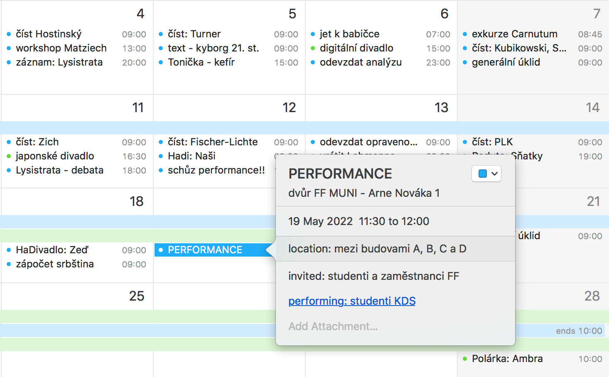Open the 'Polárka: Ambra' event
Screen dimensions: 609x377
(x=507, y=359)
